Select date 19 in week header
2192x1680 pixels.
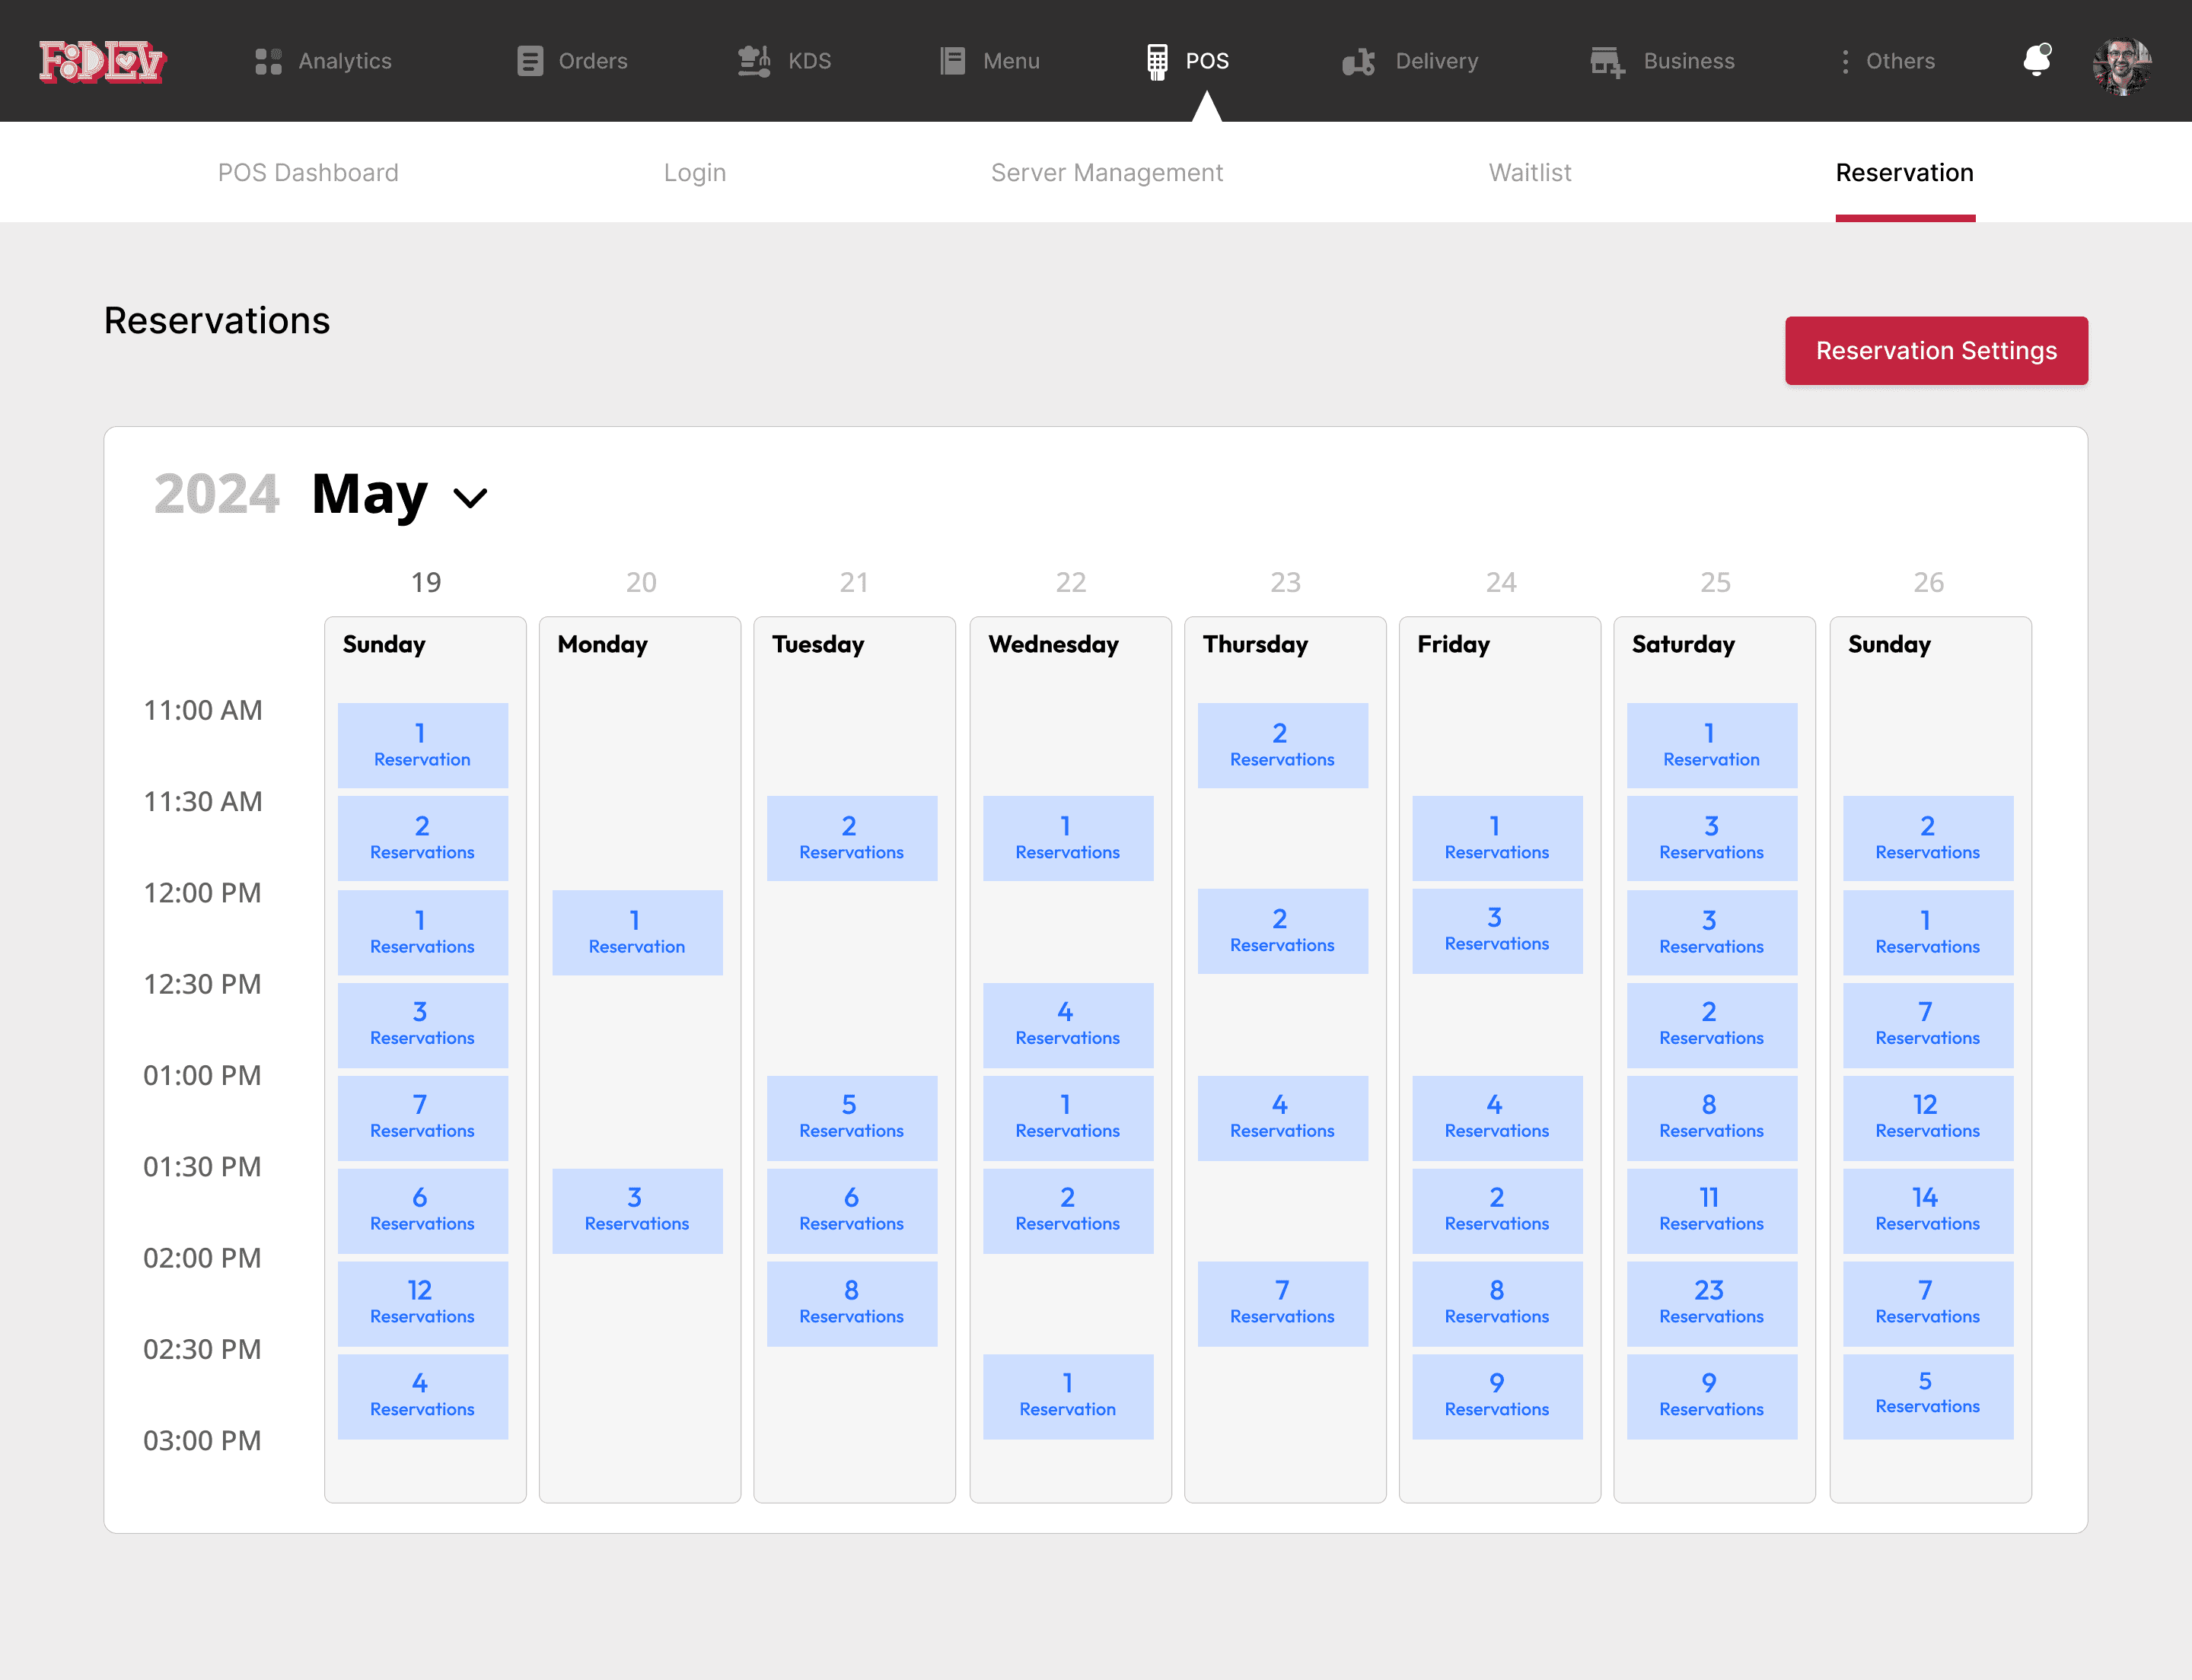426,582
